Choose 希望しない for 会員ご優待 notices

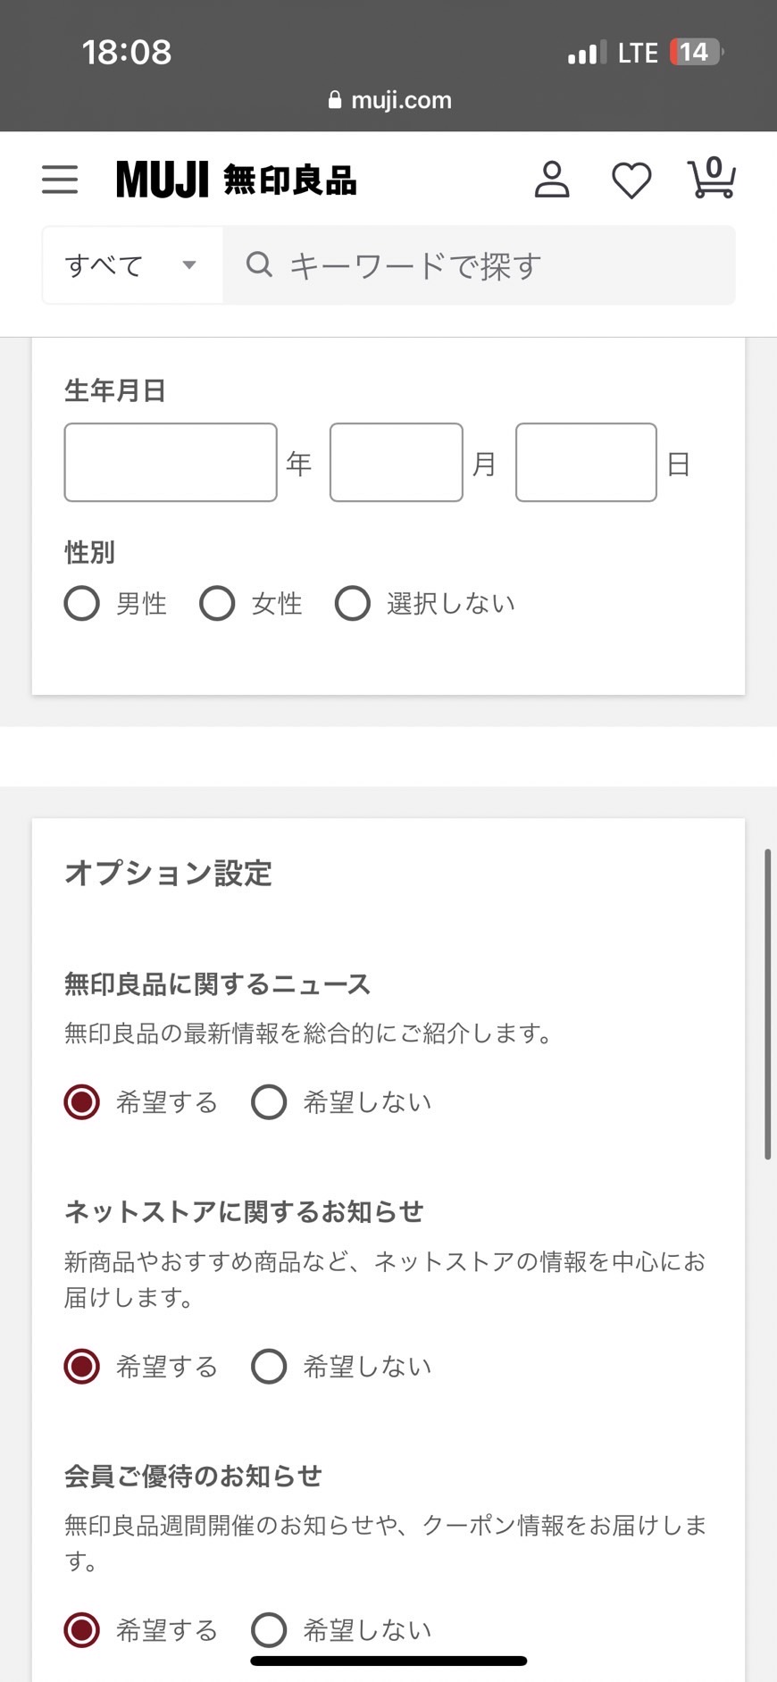tap(269, 1629)
